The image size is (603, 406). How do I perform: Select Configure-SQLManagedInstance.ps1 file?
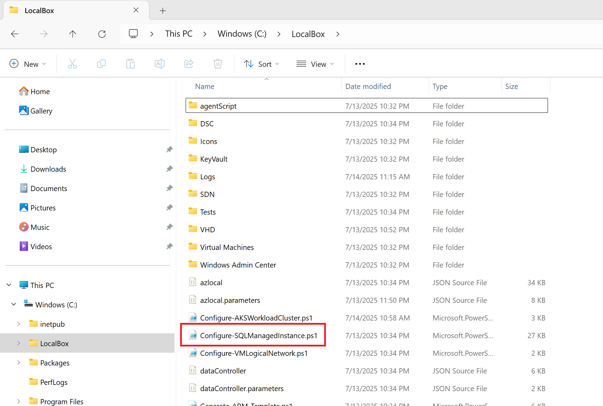coord(366,335)
